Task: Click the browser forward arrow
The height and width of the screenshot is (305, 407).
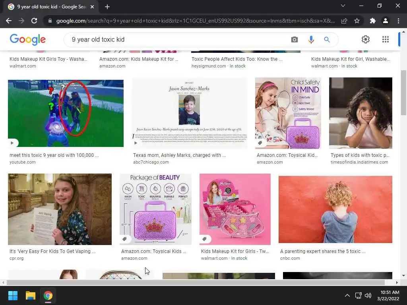Action: [x=21, y=21]
